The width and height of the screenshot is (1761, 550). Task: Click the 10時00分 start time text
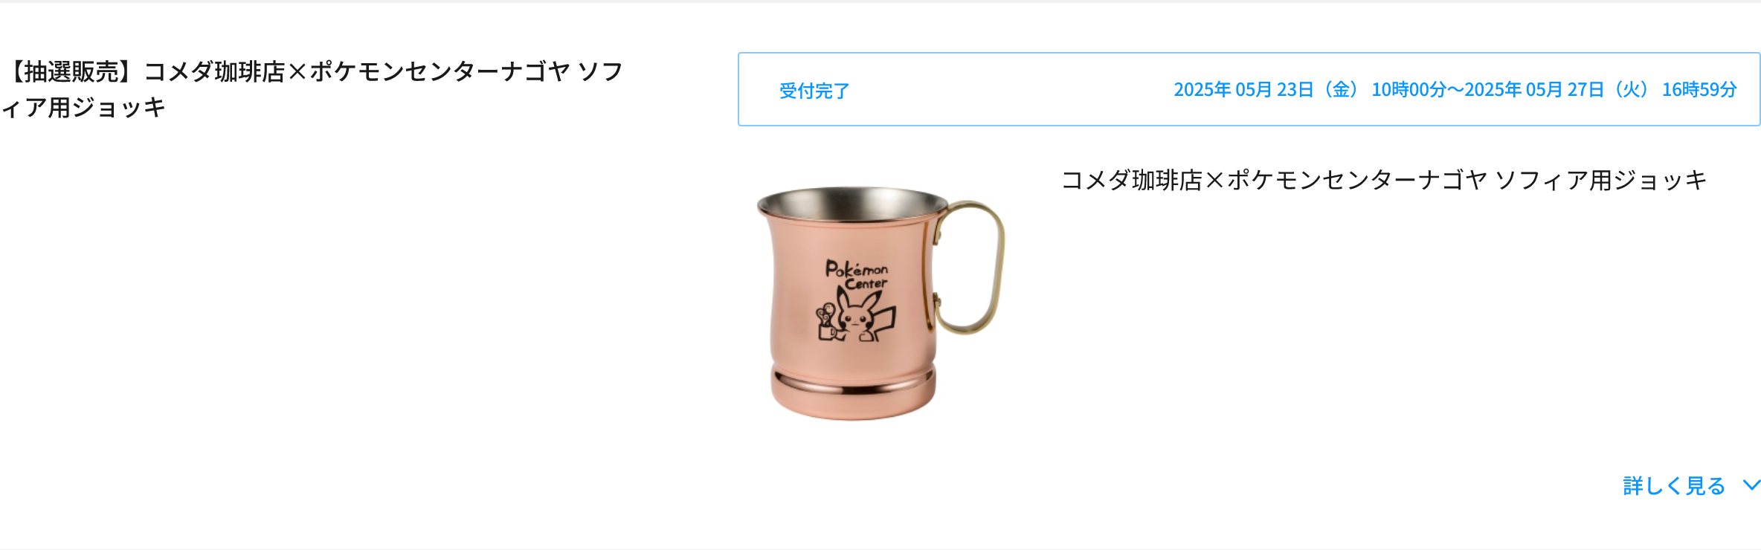(1409, 90)
